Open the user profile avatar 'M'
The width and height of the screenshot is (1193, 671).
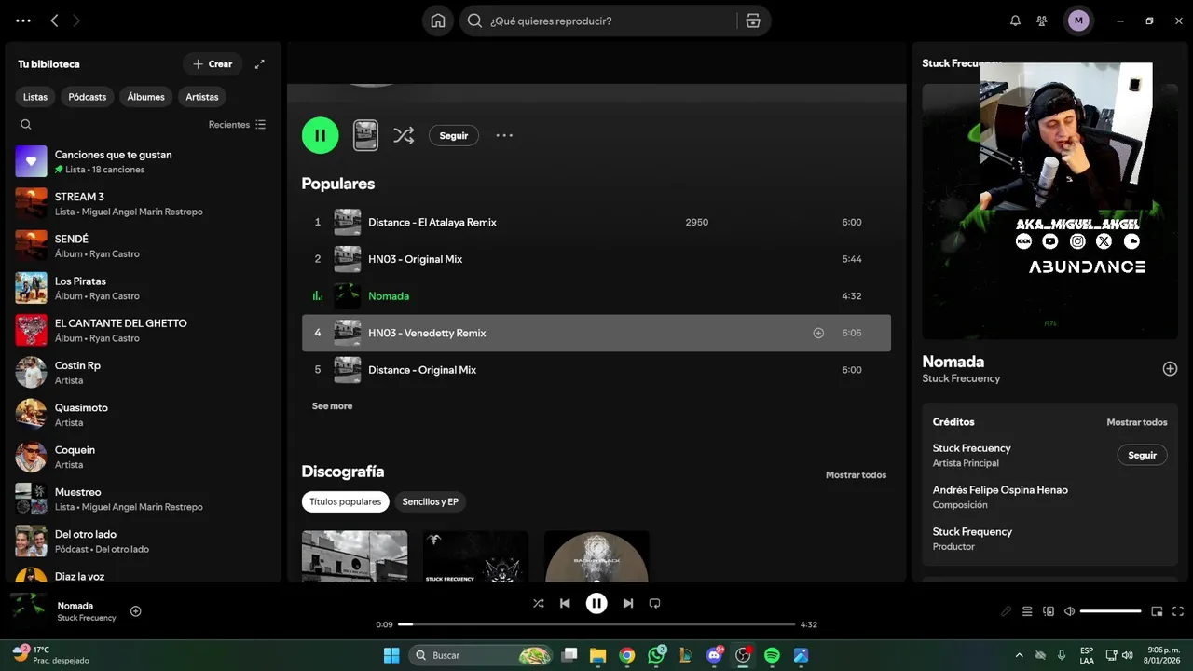pos(1078,21)
